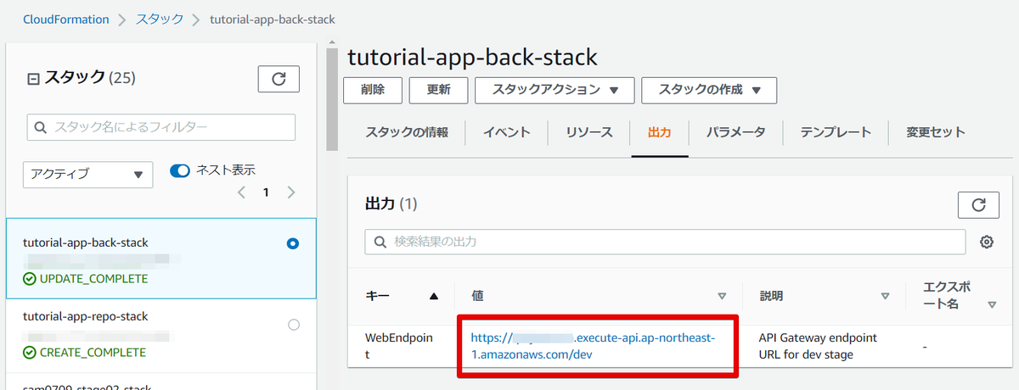Viewport: 1019px width, 390px height.
Task: Switch to スタックの情報 tab
Action: pos(407,132)
